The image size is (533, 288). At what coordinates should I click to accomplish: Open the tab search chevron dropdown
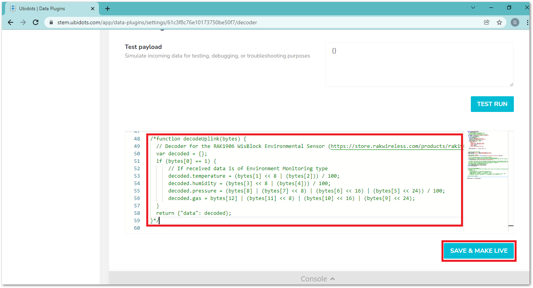click(x=473, y=7)
